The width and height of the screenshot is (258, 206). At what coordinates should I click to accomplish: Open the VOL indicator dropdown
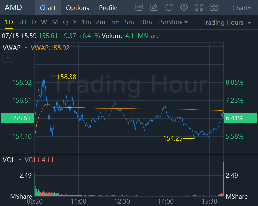[x=20, y=160]
